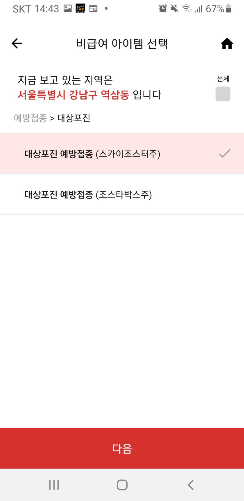Tap the image notification icon in the status bar

pos(67,8)
